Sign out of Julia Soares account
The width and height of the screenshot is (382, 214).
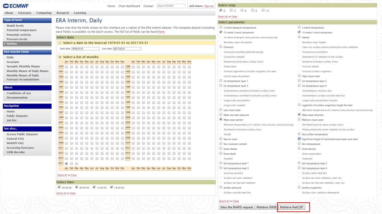pos(209,6)
